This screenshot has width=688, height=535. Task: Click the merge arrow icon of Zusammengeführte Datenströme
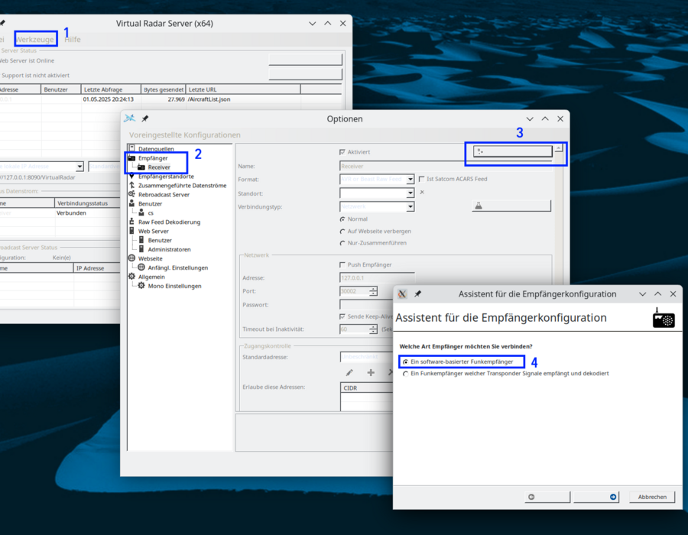tap(131, 186)
